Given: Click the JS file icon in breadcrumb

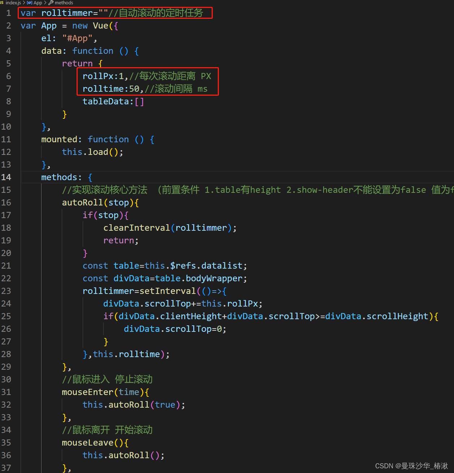Looking at the screenshot, I should pyautogui.click(x=2, y=3).
